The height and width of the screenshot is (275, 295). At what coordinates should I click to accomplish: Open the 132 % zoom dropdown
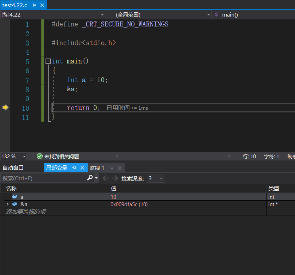pyautogui.click(x=24, y=157)
